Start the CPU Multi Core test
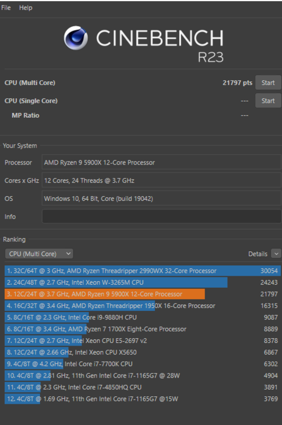 (x=268, y=83)
